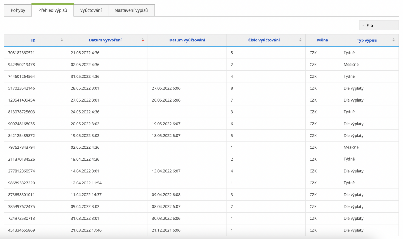The height and width of the screenshot is (239, 403).
Task: Click ID 724972530713
Action: coord(21,218)
